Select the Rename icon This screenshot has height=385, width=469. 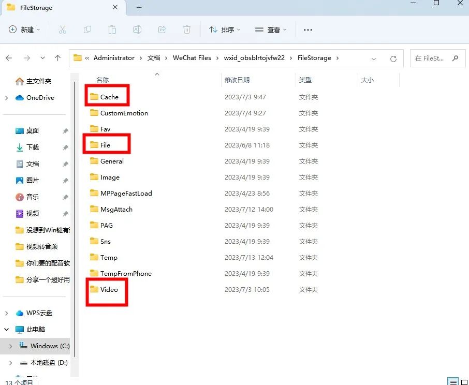137,29
